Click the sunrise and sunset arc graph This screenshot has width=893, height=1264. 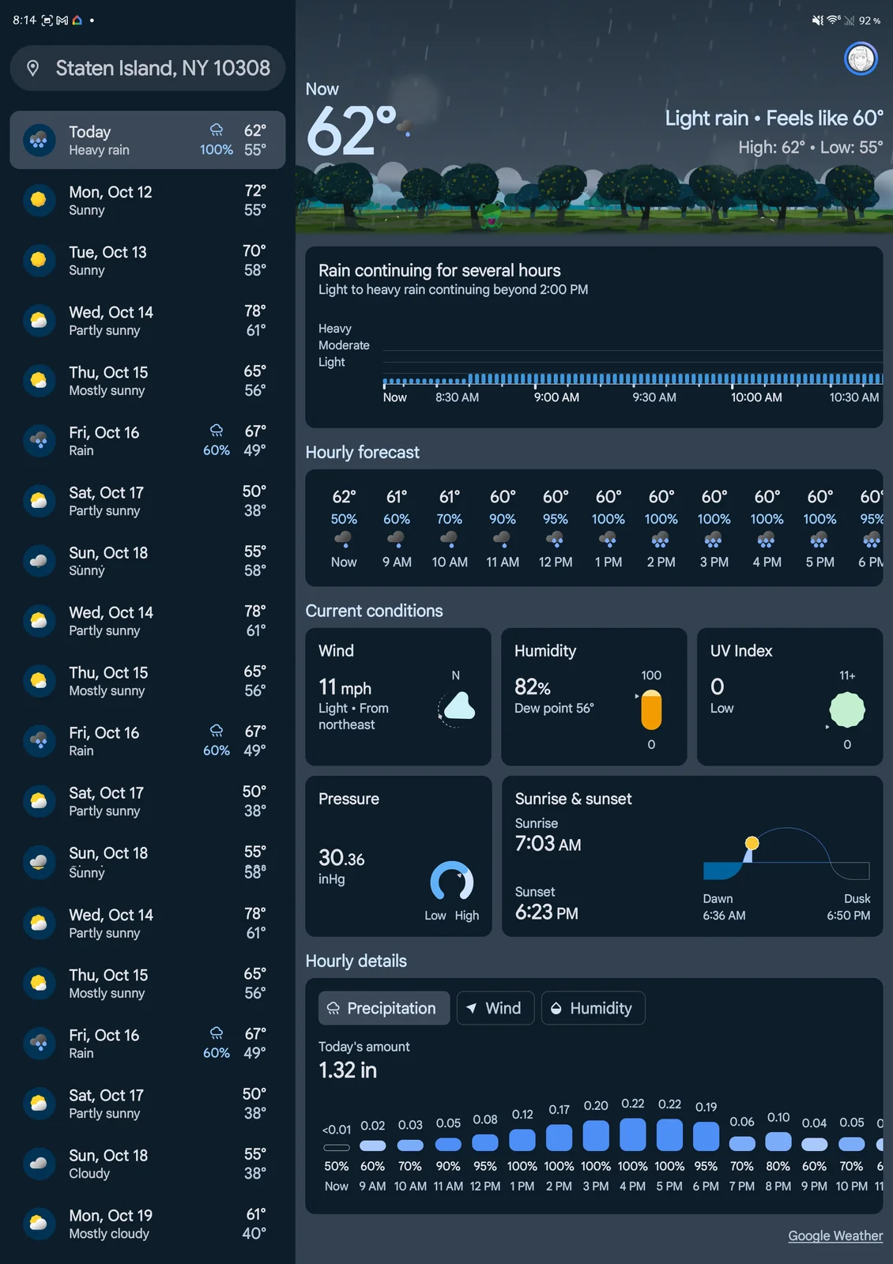(786, 855)
